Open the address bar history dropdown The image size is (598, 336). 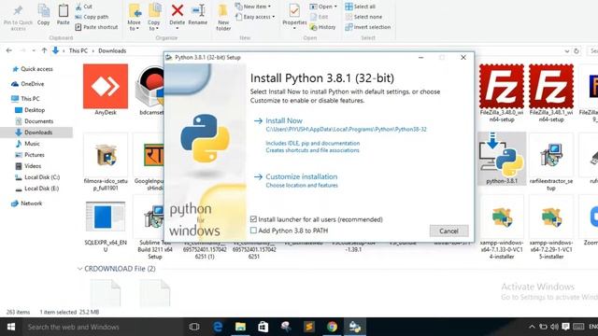567,51
